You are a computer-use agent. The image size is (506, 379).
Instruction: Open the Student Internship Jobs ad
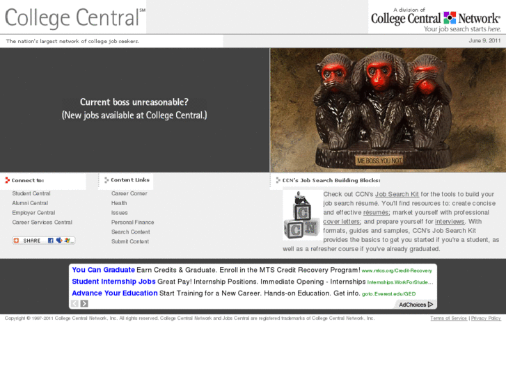[x=113, y=282]
